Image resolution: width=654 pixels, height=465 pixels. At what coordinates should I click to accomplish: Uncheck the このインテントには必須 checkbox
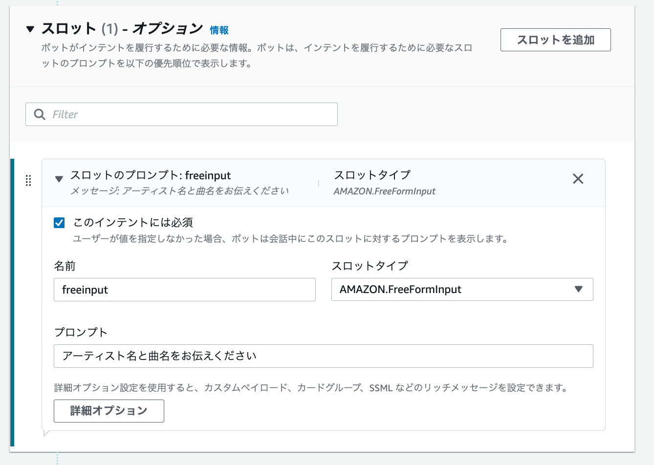tap(59, 222)
